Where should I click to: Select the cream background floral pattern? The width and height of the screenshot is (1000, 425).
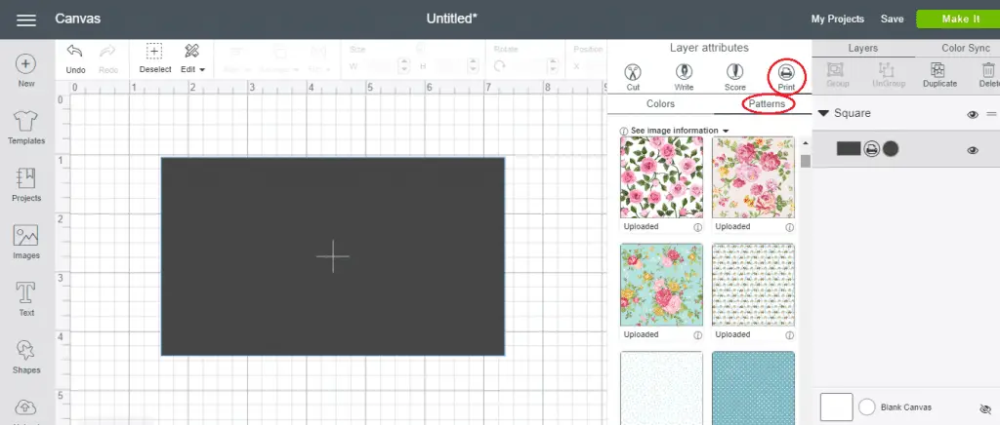753,177
